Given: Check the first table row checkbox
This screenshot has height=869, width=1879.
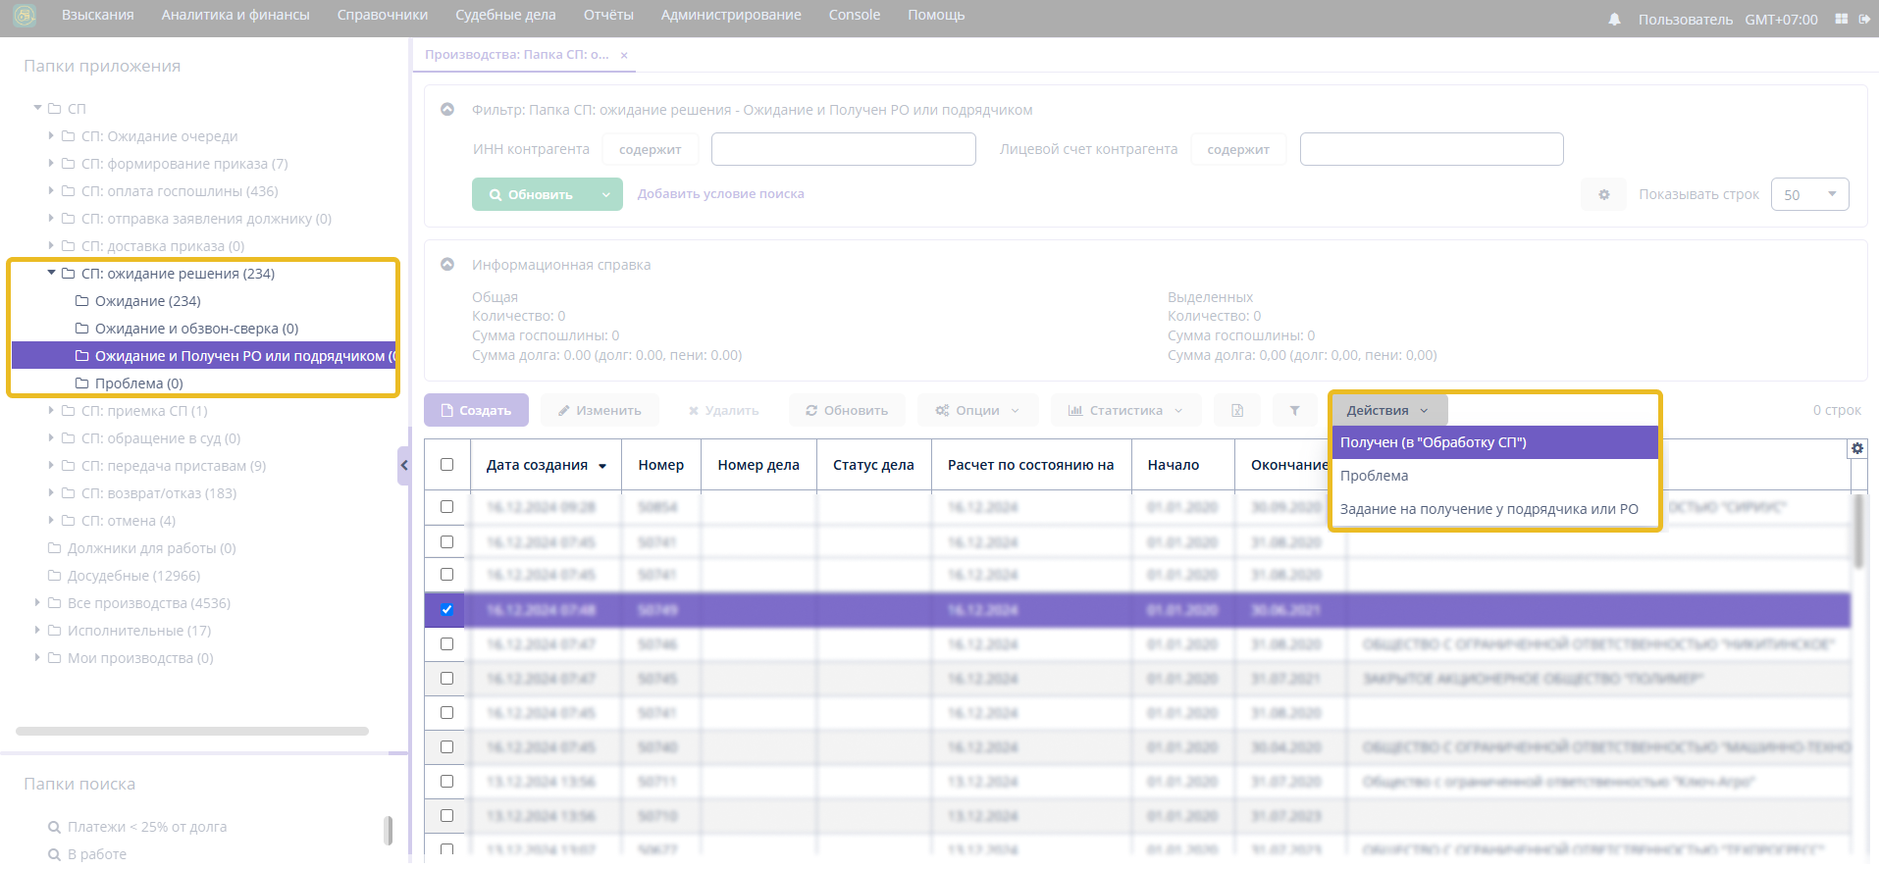Looking at the screenshot, I should [x=447, y=507].
